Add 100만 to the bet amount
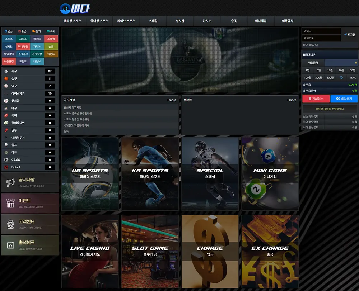The width and height of the screenshot is (359, 291). (x=308, y=78)
